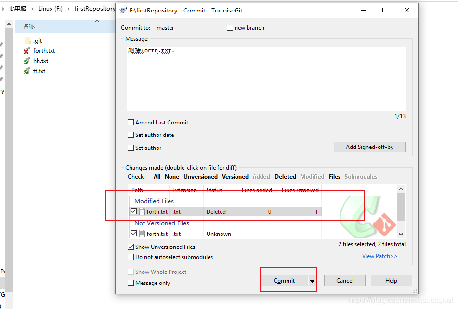Select tt.txt file name in Explorer

(39, 71)
